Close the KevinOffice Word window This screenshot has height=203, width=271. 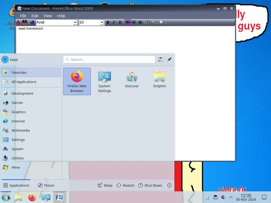232,8
